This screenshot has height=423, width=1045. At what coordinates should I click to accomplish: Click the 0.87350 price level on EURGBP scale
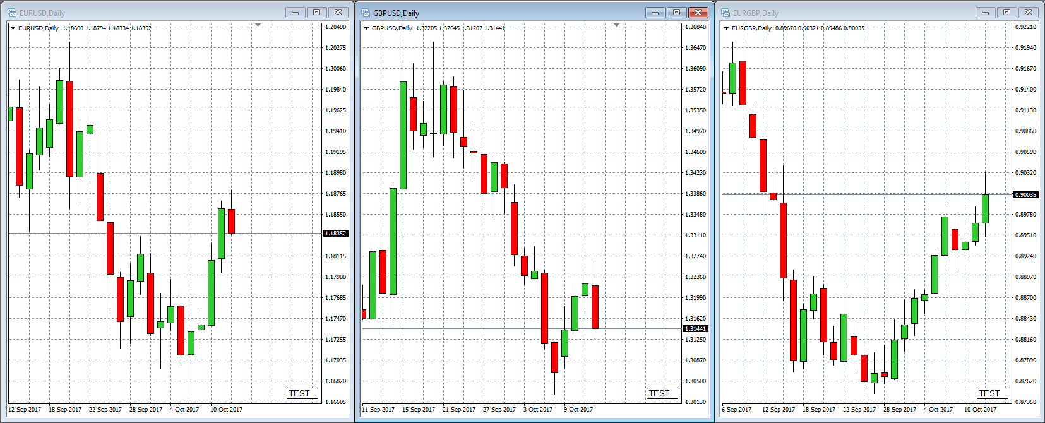click(x=1025, y=402)
